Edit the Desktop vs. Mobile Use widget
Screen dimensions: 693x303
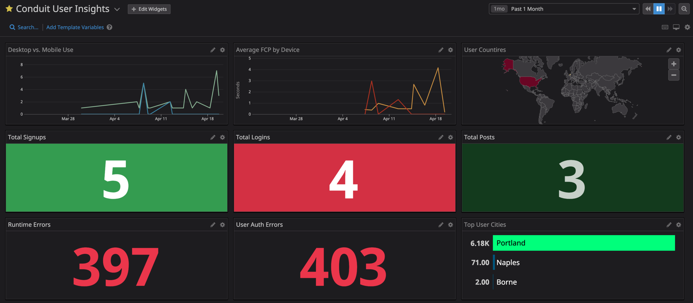pyautogui.click(x=213, y=50)
